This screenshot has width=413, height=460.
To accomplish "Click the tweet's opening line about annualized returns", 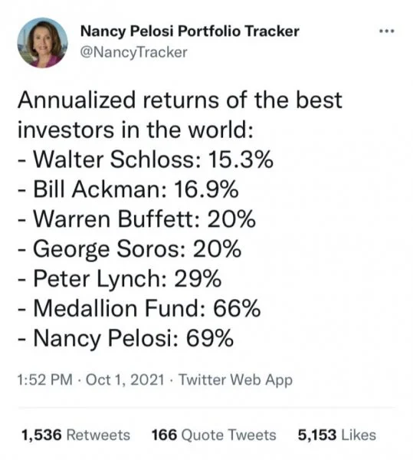I will coord(179,100).
